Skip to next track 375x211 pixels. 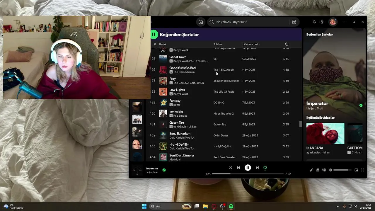coord(257,168)
